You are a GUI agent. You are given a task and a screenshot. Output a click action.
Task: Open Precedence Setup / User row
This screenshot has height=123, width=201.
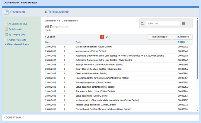pyautogui.click(x=95, y=91)
